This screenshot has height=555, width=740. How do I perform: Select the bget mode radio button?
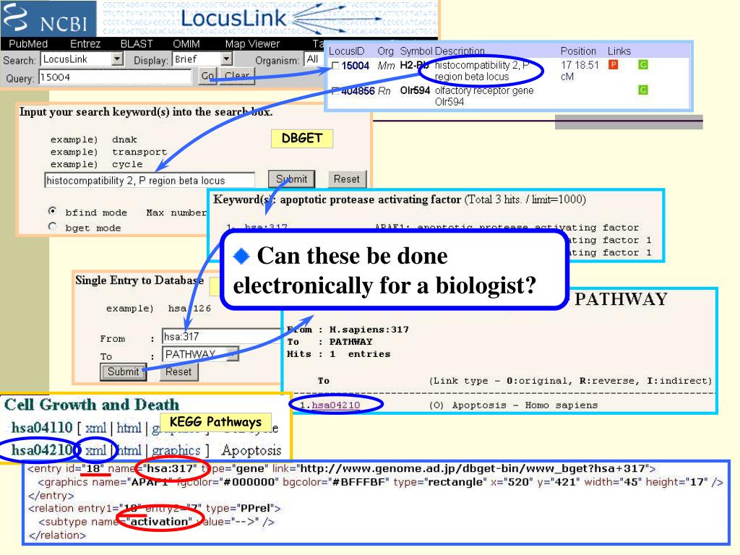click(52, 226)
